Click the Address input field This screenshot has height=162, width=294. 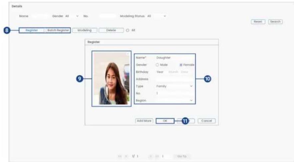click(174, 79)
